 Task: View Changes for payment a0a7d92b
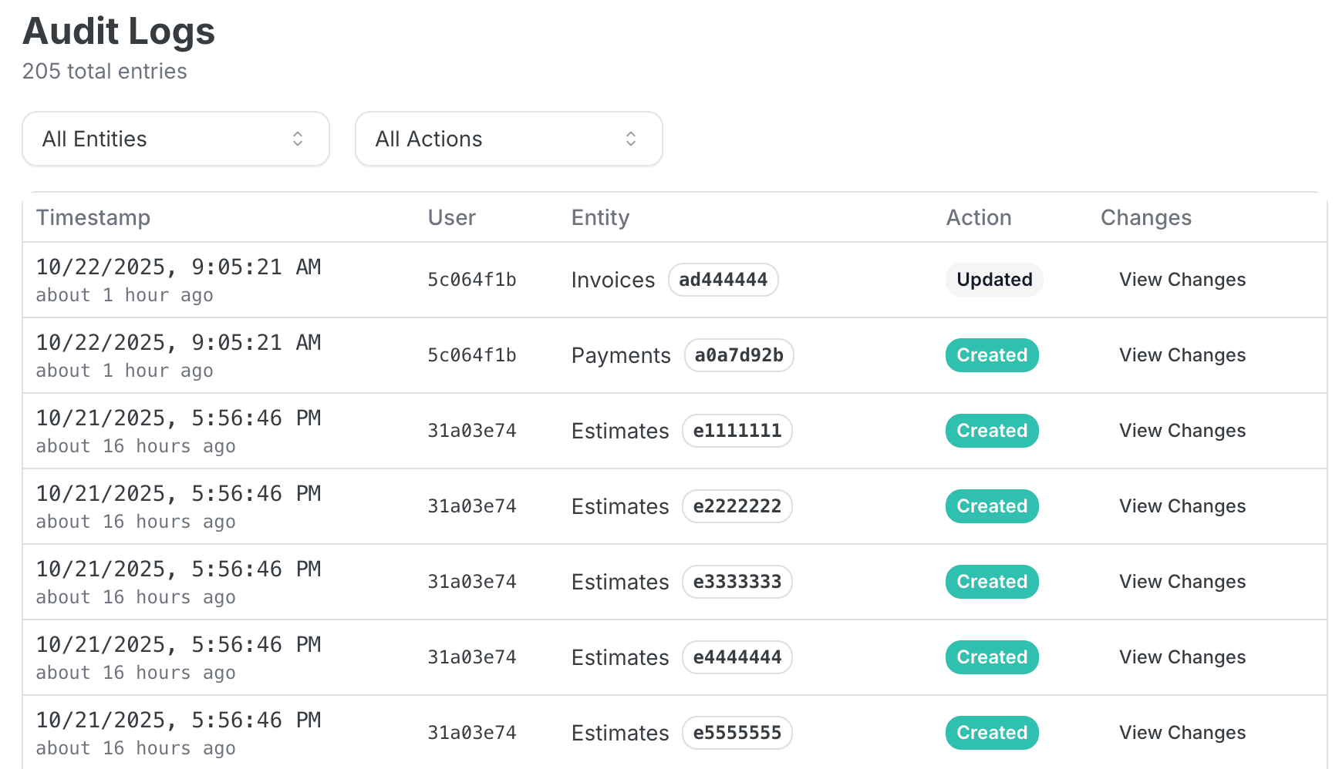tap(1182, 355)
